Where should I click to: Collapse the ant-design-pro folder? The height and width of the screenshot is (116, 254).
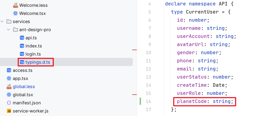(9, 30)
